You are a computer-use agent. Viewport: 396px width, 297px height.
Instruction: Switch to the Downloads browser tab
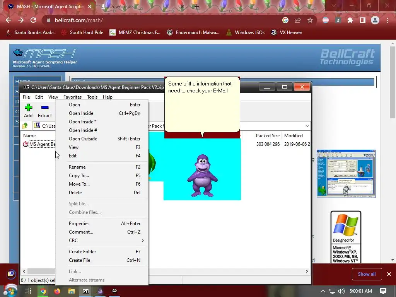[143, 7]
